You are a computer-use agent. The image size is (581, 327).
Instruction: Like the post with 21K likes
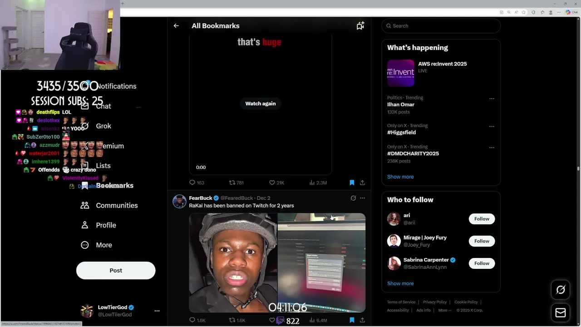276,183
